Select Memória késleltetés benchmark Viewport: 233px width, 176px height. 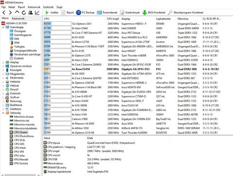23,128
